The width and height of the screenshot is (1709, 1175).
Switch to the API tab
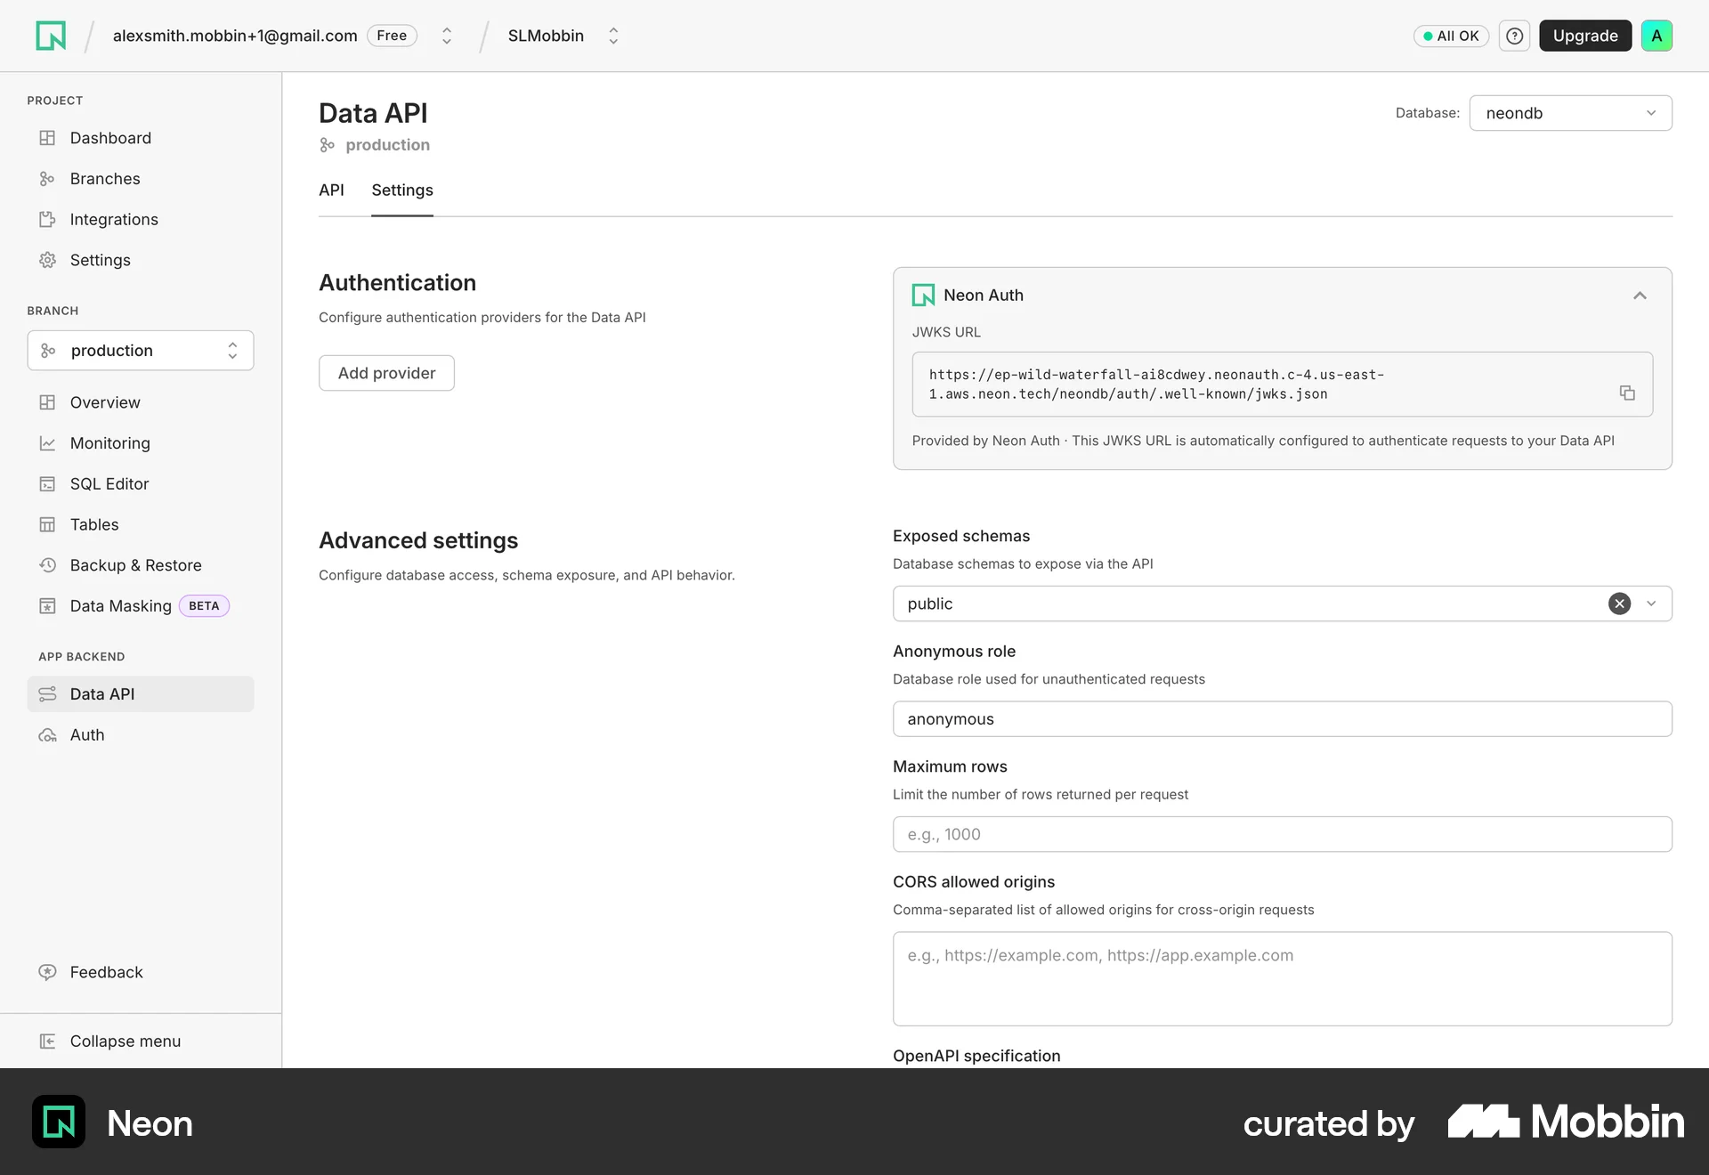tap(331, 190)
